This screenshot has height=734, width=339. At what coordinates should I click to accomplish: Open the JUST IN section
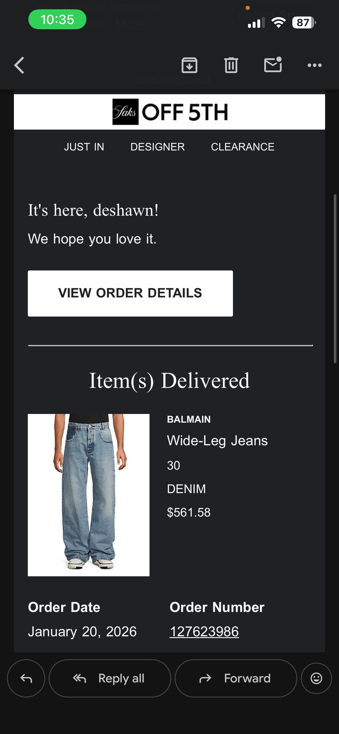tap(84, 147)
